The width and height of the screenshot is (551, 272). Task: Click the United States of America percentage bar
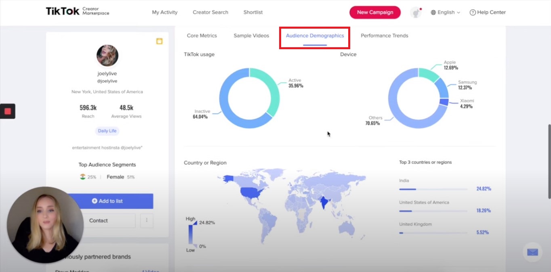[x=433, y=211]
